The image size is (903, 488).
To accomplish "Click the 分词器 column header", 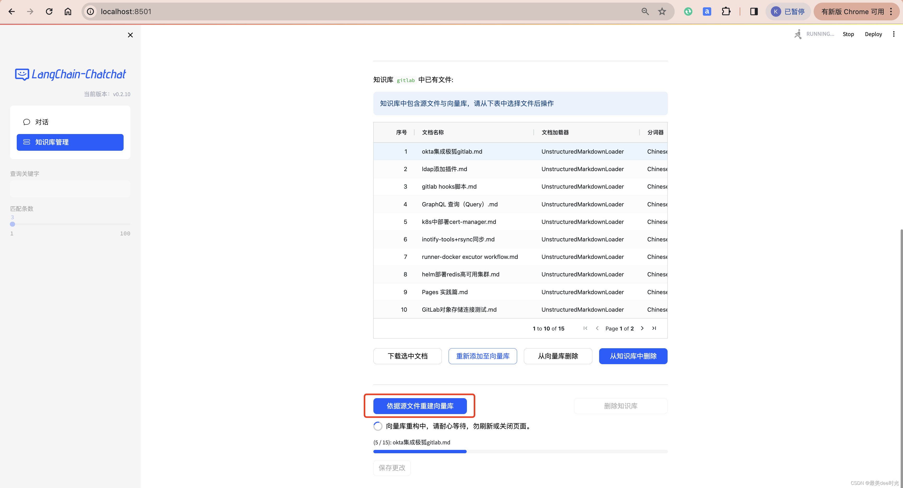I will pyautogui.click(x=655, y=132).
